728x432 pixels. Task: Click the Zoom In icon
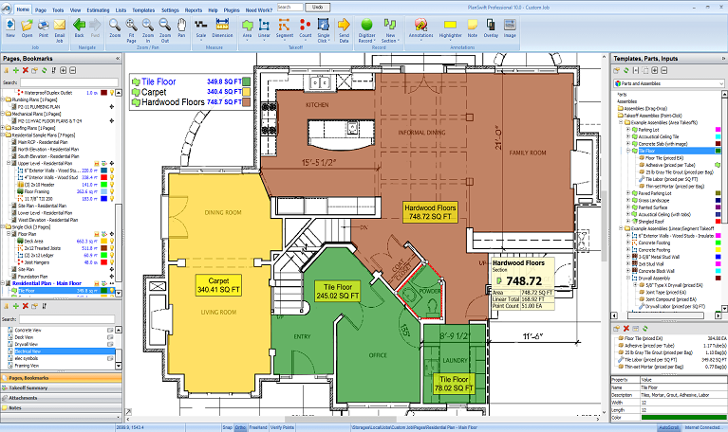tap(148, 30)
